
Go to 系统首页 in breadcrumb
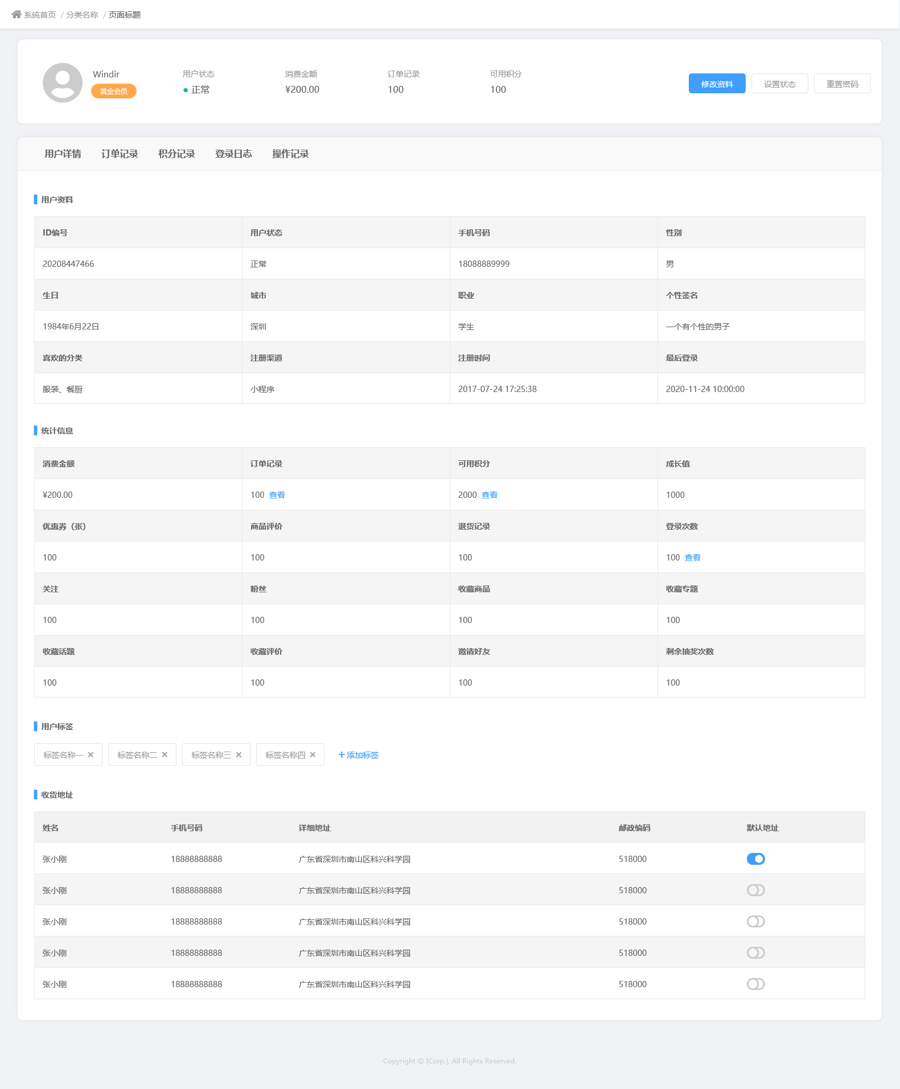[40, 15]
